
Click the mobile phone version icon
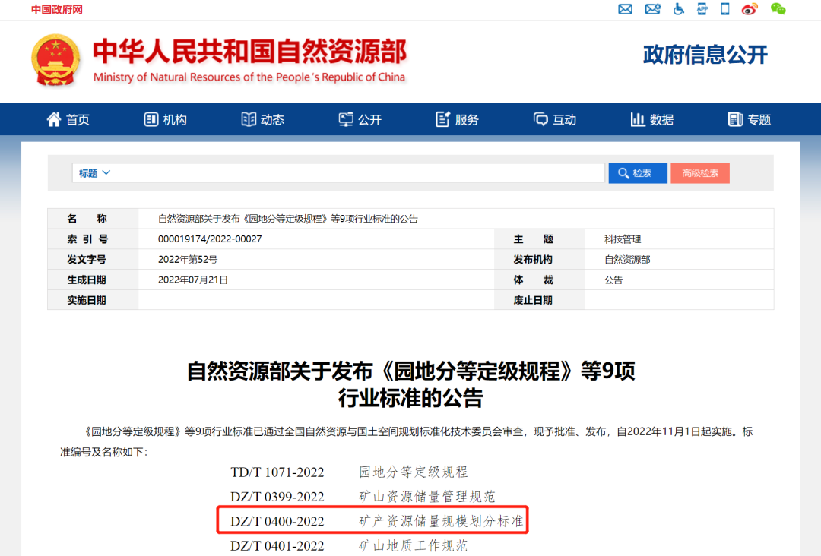coord(725,9)
